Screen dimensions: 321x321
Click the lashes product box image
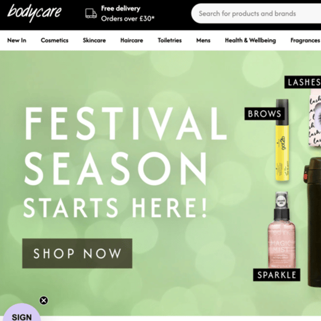[x=315, y=118]
